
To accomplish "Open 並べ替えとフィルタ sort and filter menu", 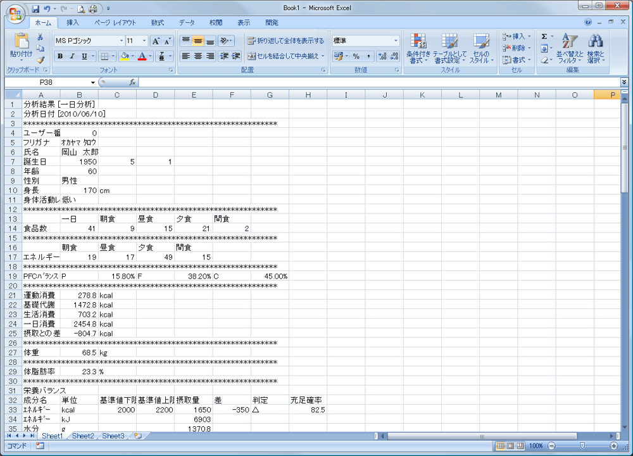I will point(570,48).
